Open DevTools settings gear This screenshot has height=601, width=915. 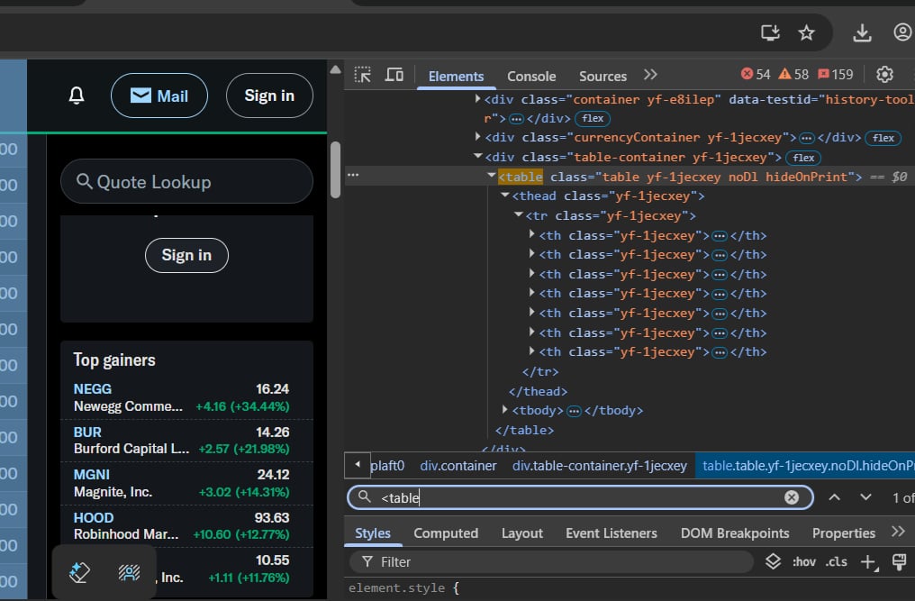pyautogui.click(x=884, y=75)
